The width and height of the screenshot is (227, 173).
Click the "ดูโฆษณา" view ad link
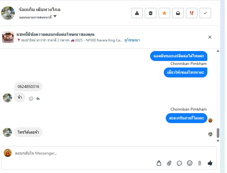pyautogui.click(x=132, y=40)
